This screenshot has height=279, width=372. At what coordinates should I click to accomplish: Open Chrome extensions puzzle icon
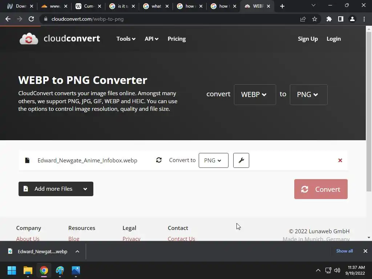[x=329, y=19]
